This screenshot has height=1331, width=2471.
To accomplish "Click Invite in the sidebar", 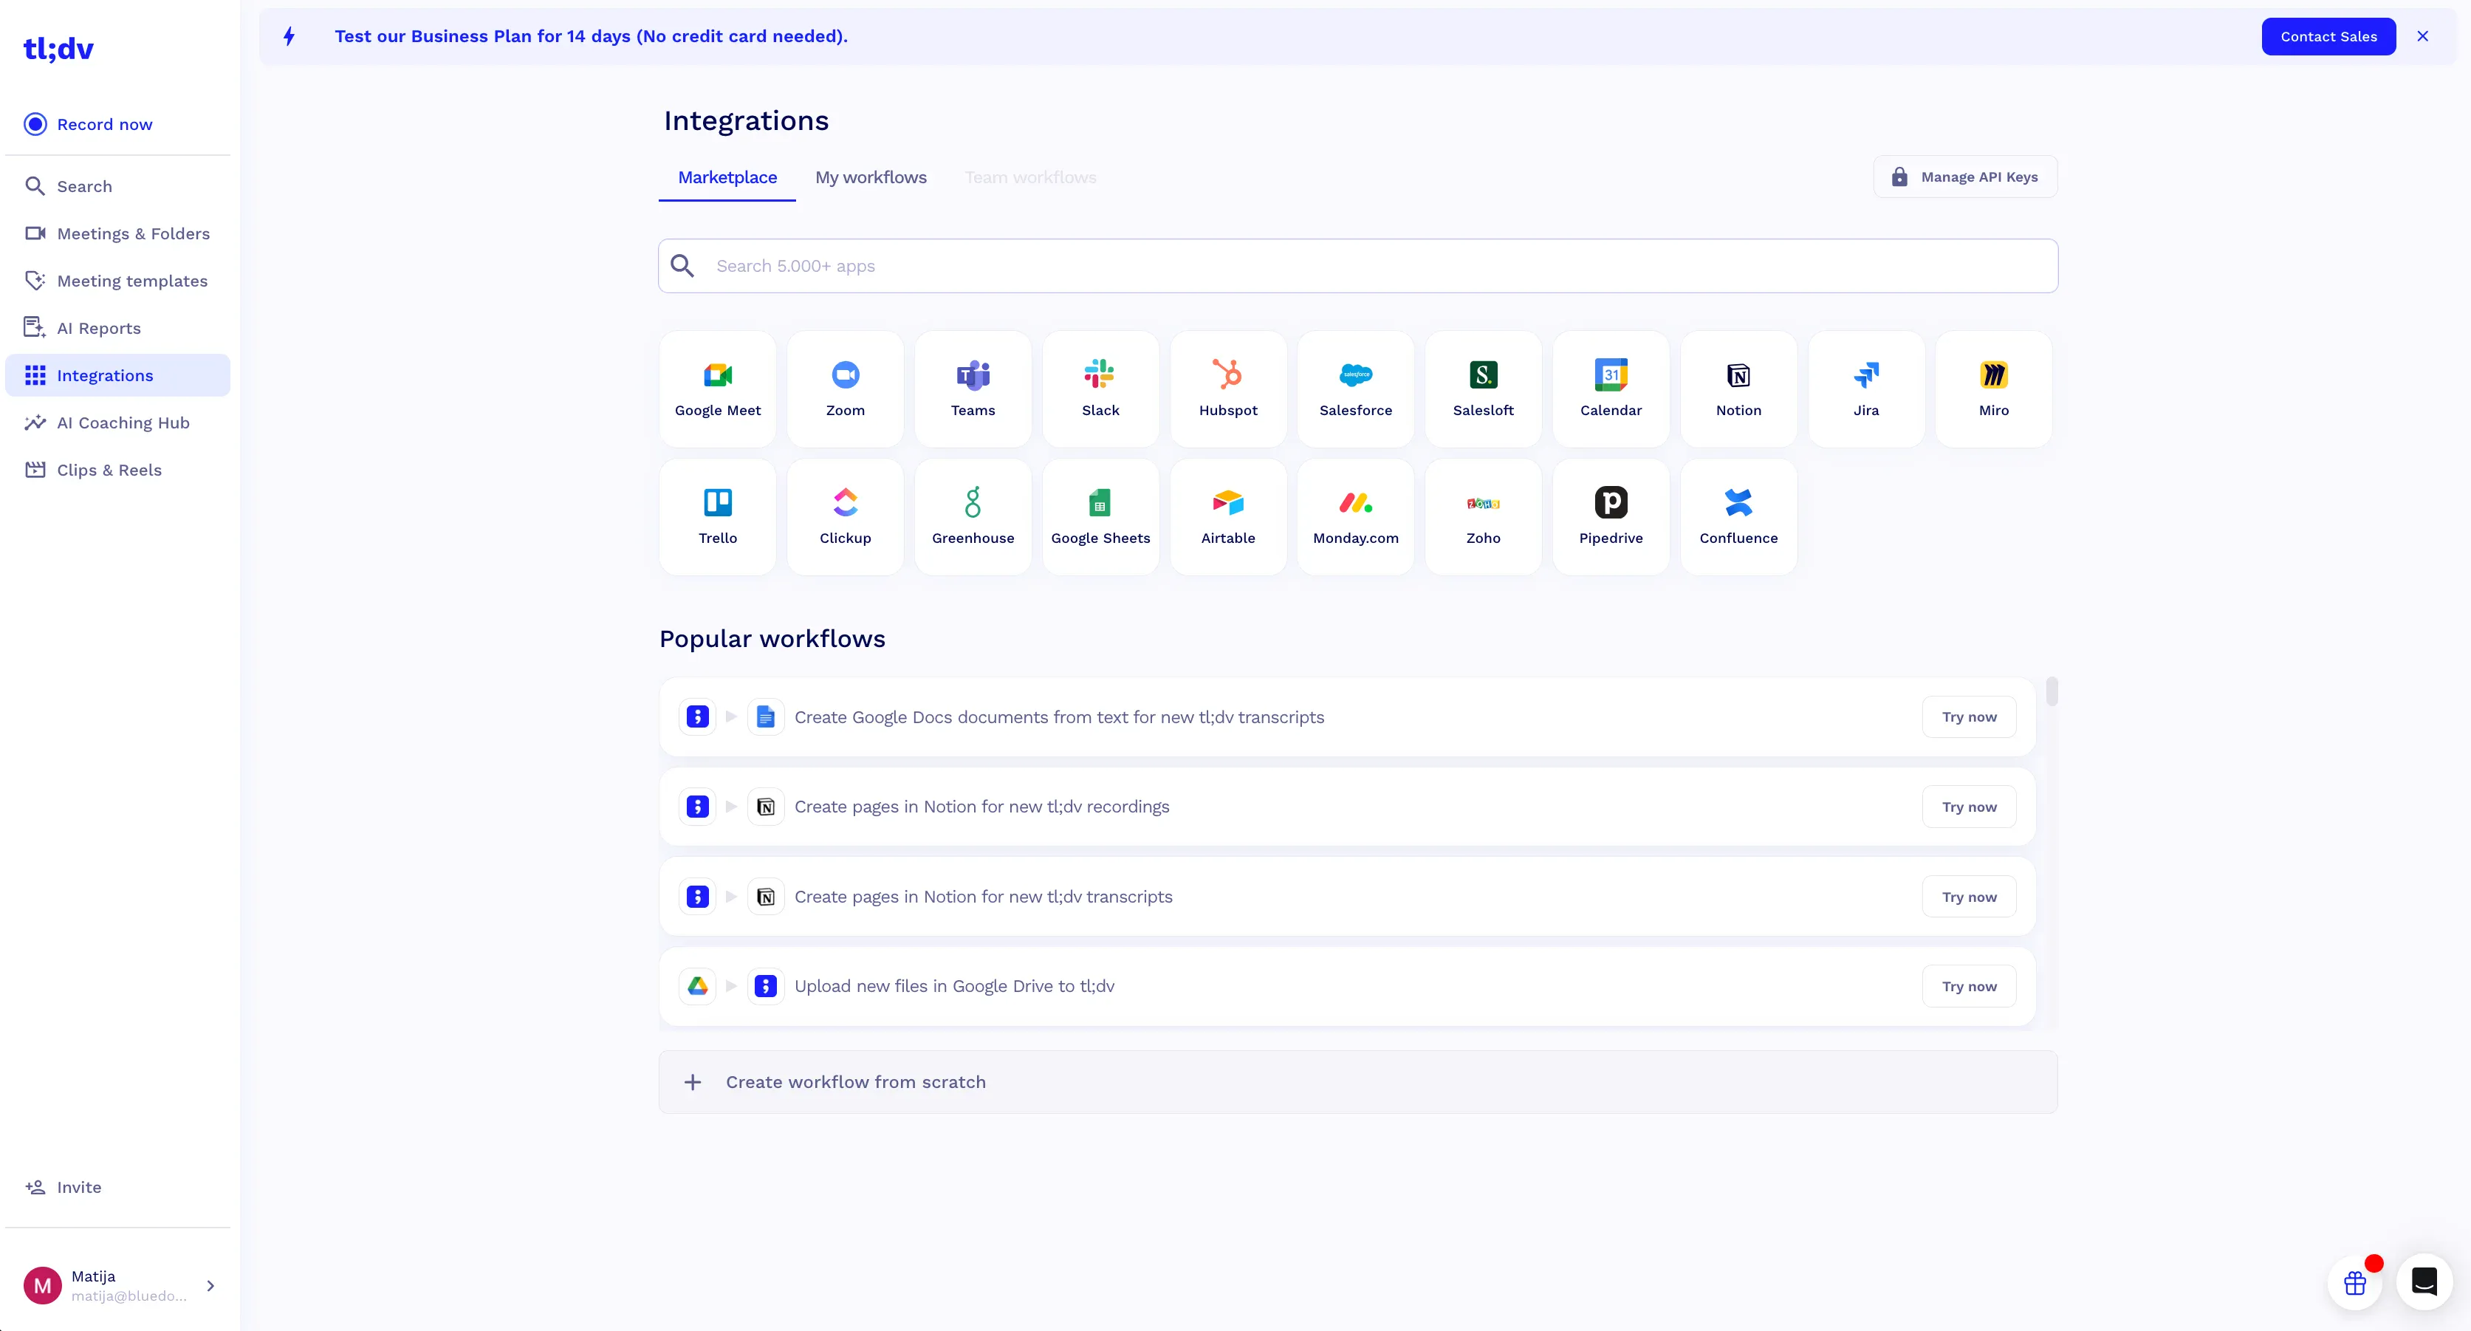I will click(x=117, y=1187).
